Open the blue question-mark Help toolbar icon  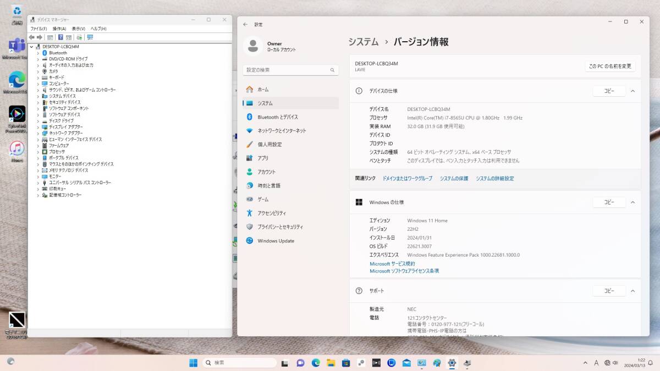61,37
